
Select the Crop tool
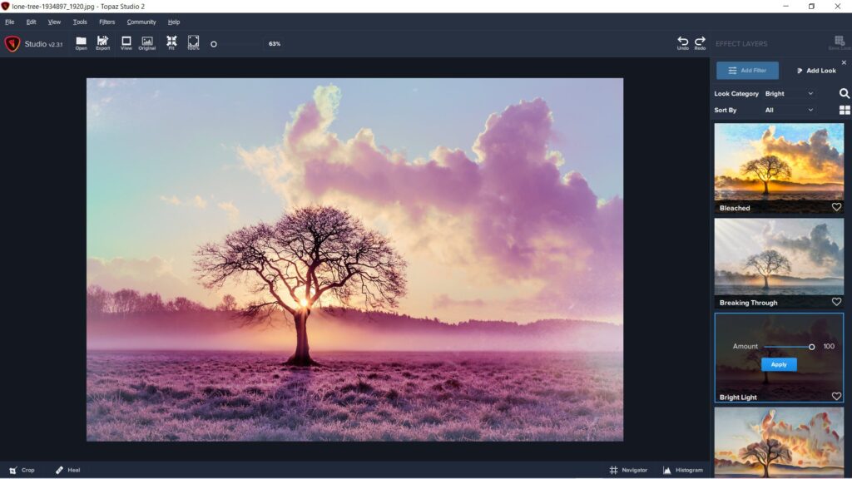[x=22, y=470]
